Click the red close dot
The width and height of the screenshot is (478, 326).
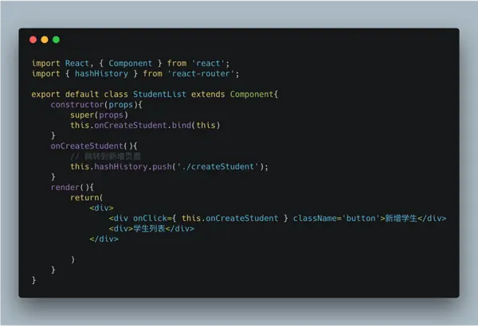click(x=33, y=40)
